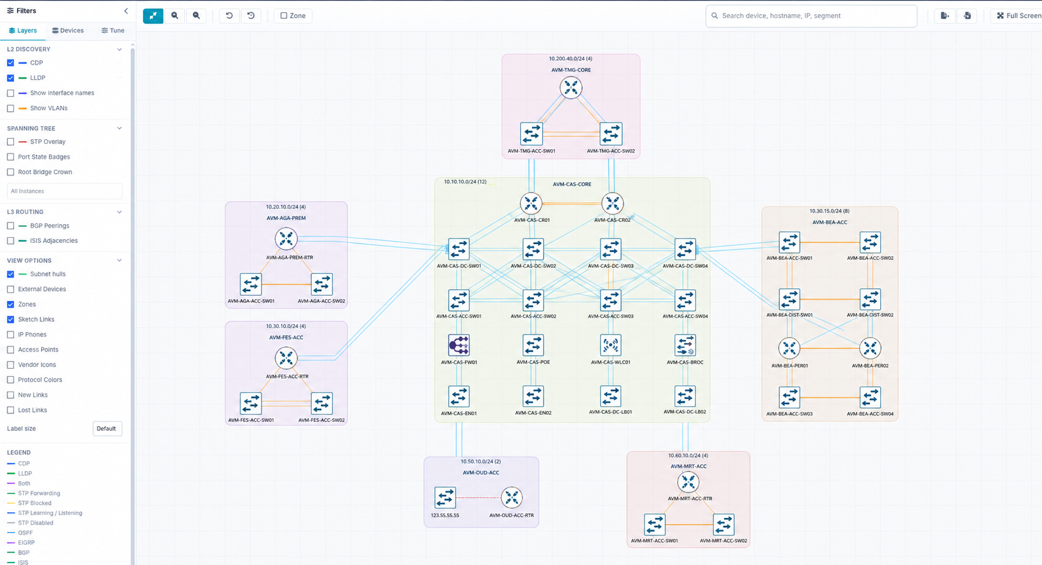This screenshot has height=565, width=1042.
Task: Select the AVM-TMG-ACC-SW01 switch
Action: pyautogui.click(x=531, y=134)
